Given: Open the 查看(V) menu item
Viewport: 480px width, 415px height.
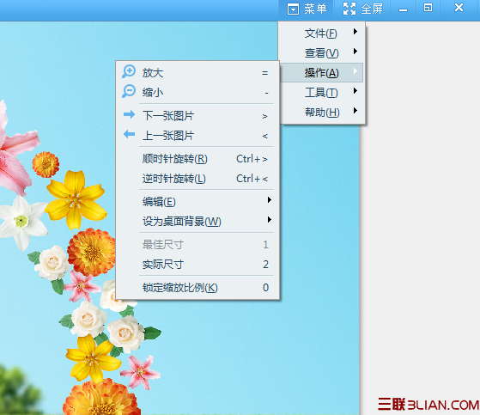Looking at the screenshot, I should pyautogui.click(x=322, y=53).
